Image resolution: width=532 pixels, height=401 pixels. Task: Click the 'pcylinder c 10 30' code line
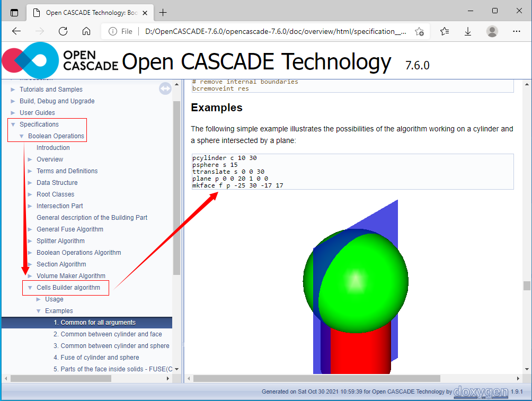225,158
